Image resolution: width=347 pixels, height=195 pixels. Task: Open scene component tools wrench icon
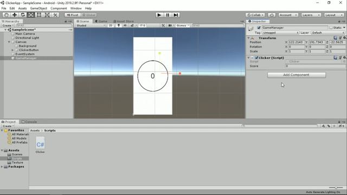click(163, 25)
